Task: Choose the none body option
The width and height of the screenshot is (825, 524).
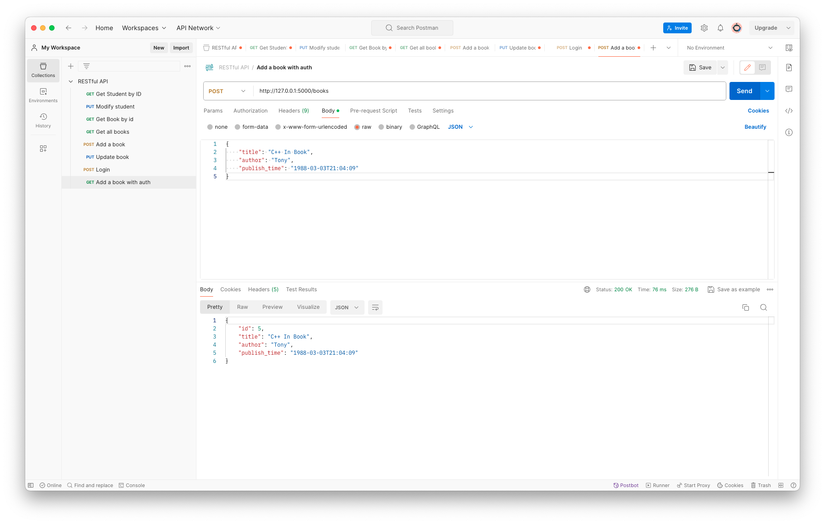Action: tap(210, 127)
